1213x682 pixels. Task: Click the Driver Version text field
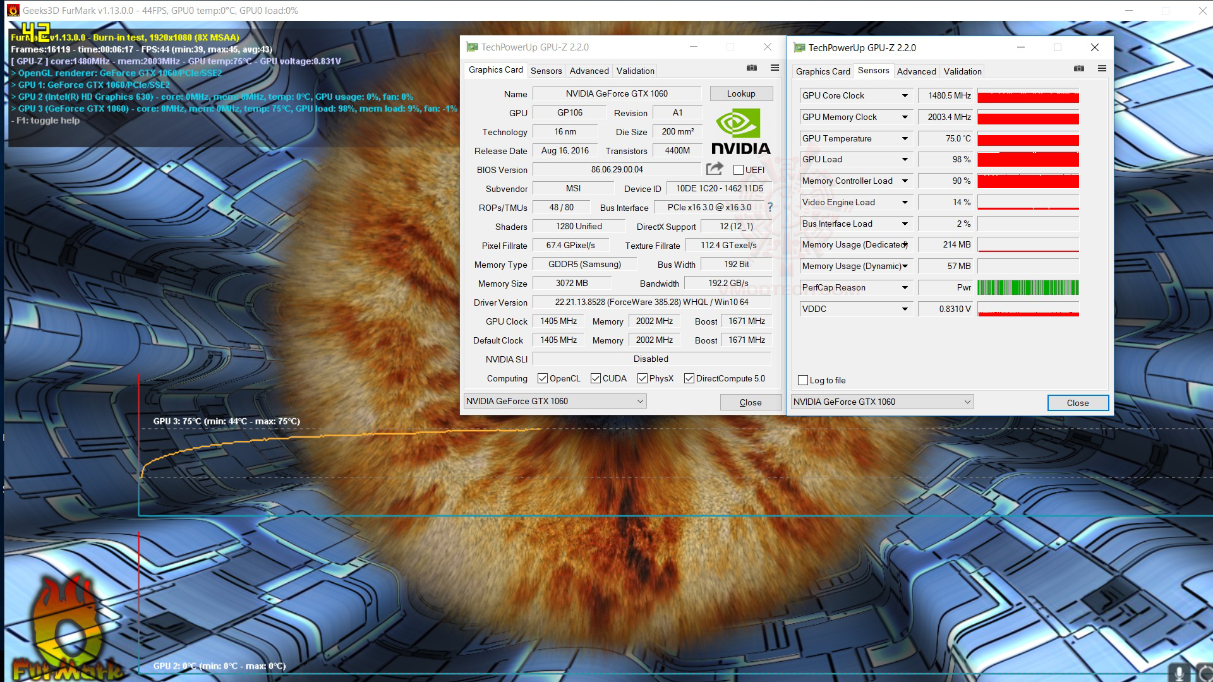click(651, 302)
